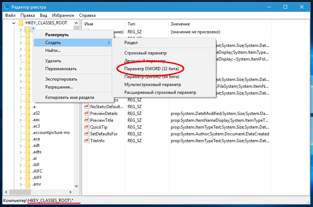Viewport: 313px width, 207px height.
Task: Click the string value icon of PreviewTitle
Action: [x=87, y=120]
